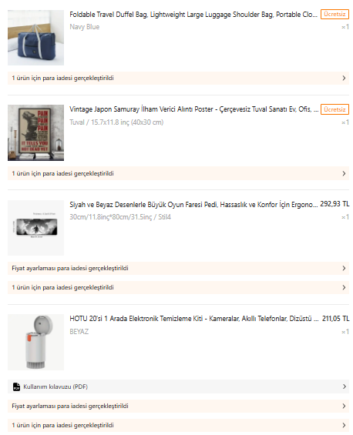Image resolution: width=353 pixels, height=435 pixels.
Task: Open chevron of HOTU kit 1 ürün refund row
Action: point(344,425)
